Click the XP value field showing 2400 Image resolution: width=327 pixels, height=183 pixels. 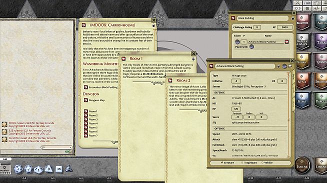tap(284, 27)
